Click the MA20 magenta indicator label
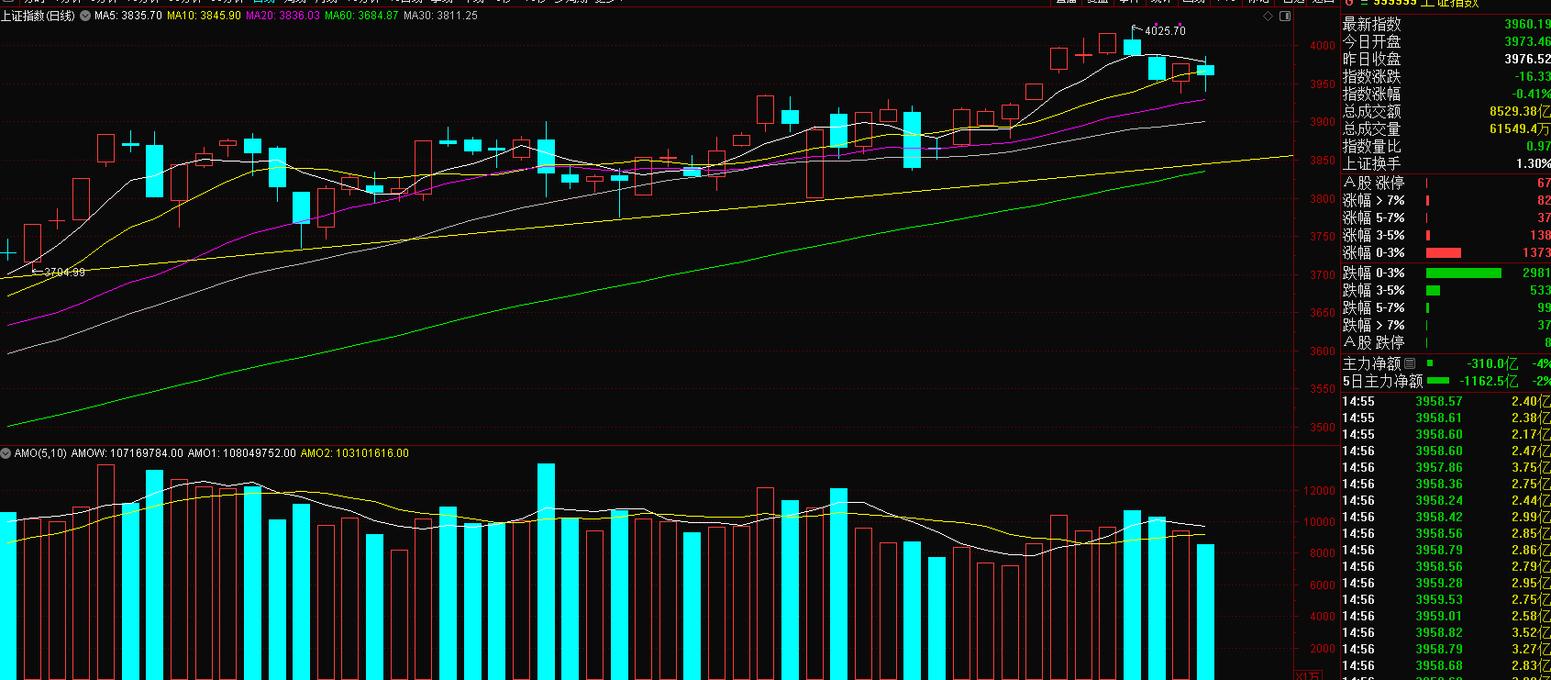Viewport: 1551px width, 680px height. 283,17
